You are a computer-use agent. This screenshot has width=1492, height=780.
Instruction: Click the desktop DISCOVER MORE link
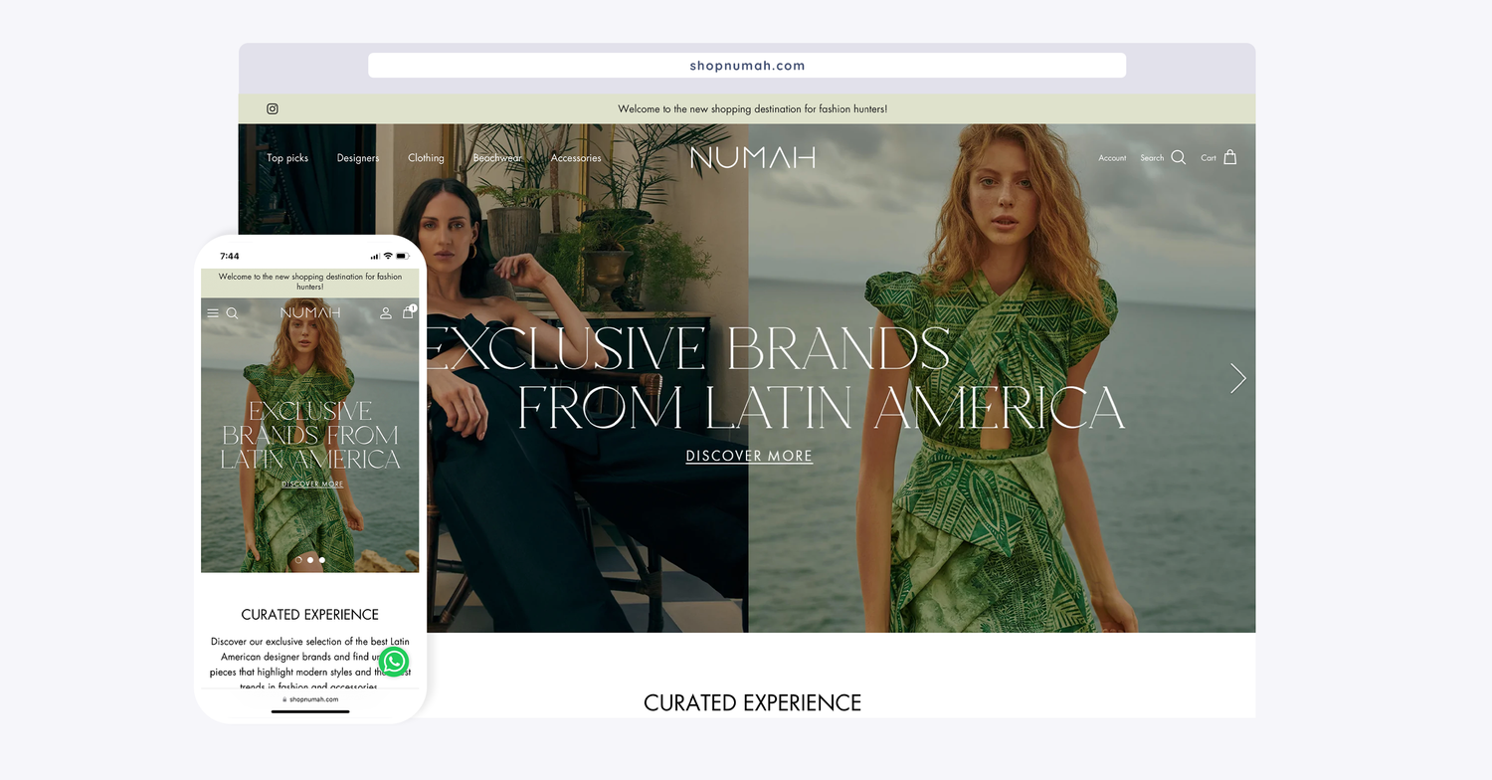pos(749,456)
